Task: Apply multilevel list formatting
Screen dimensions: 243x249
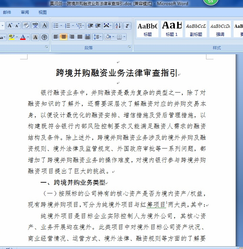Action: (x=79, y=25)
